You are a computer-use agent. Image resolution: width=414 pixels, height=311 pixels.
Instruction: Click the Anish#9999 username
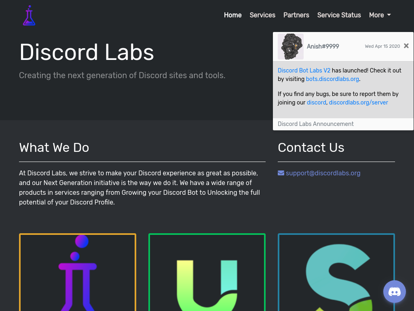point(323,47)
